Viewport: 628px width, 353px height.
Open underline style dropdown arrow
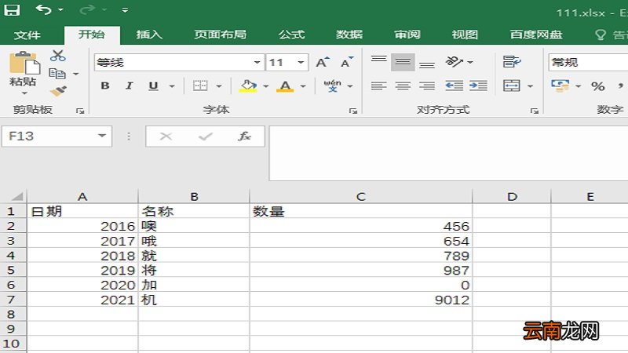(x=172, y=86)
